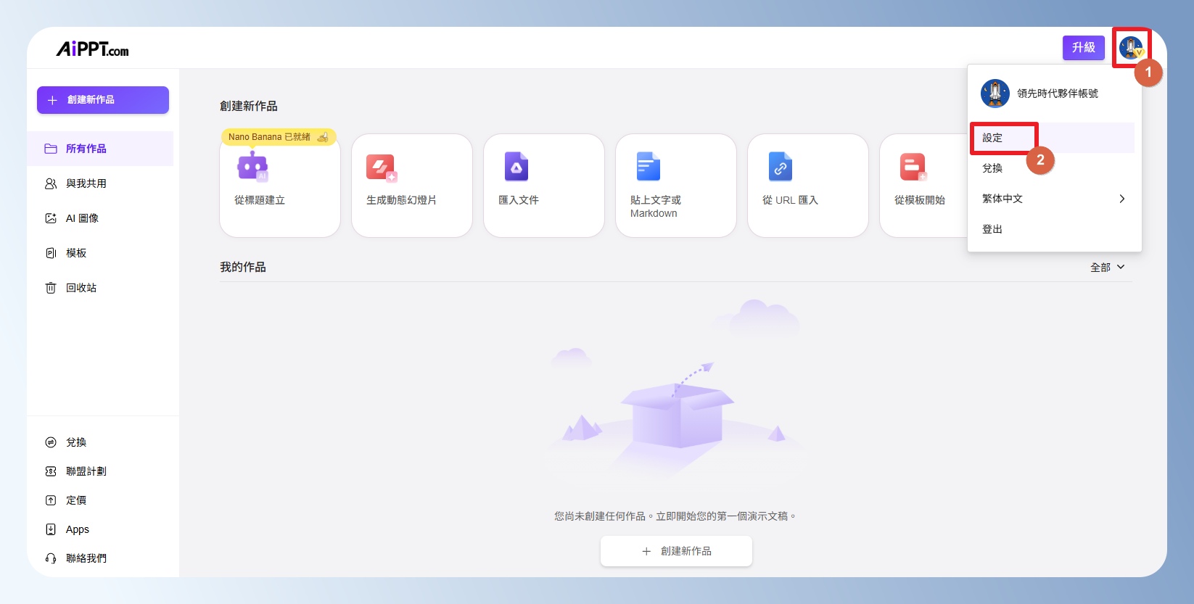
Task: Click the white 創建新作品 button below empty state
Action: pyautogui.click(x=676, y=551)
